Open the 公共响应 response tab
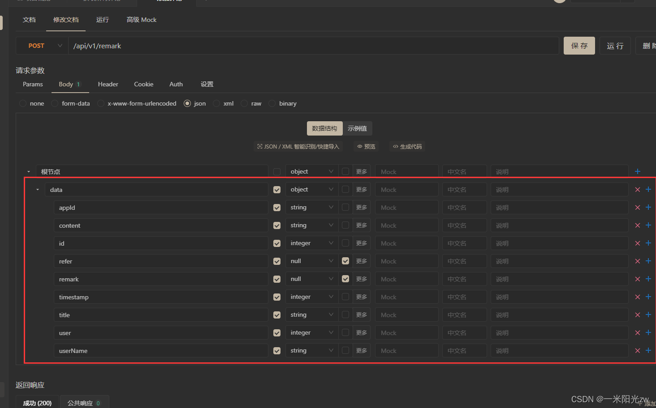Screen dimensions: 656x408 click(x=84, y=403)
